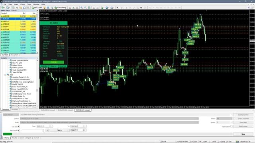Screen dimensions: 255x143
Task: Open the Insert menu
Action: (x=16, y=4)
